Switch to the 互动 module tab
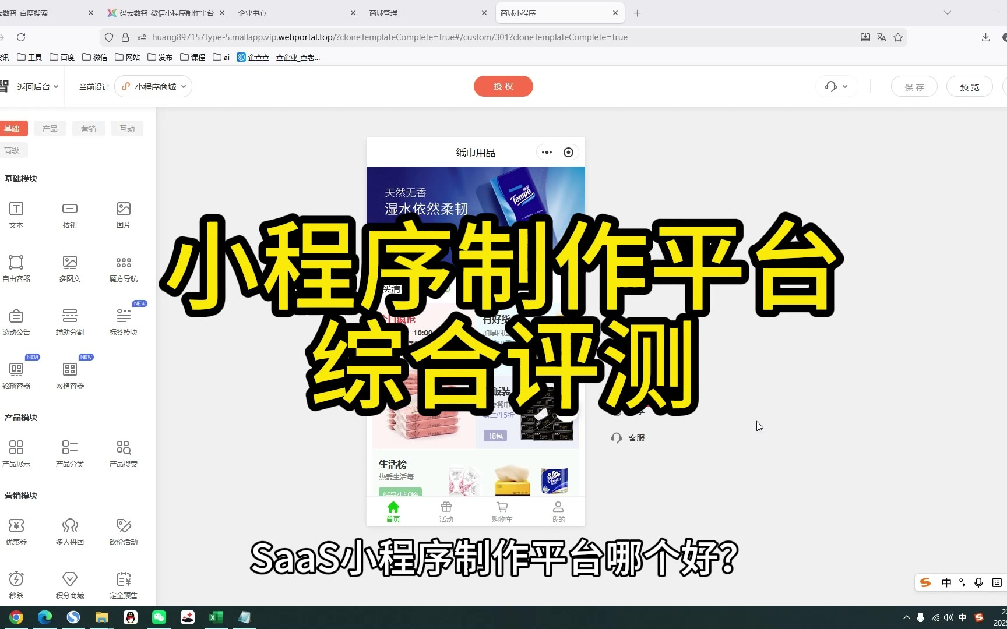1007x629 pixels. click(x=127, y=129)
